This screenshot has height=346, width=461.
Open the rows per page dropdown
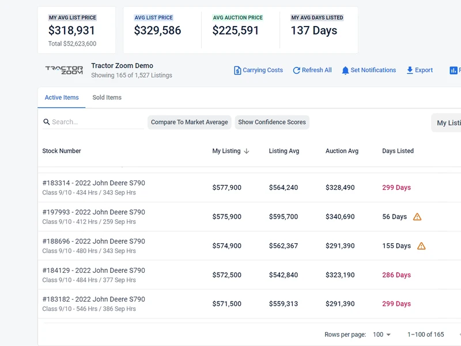(x=381, y=334)
